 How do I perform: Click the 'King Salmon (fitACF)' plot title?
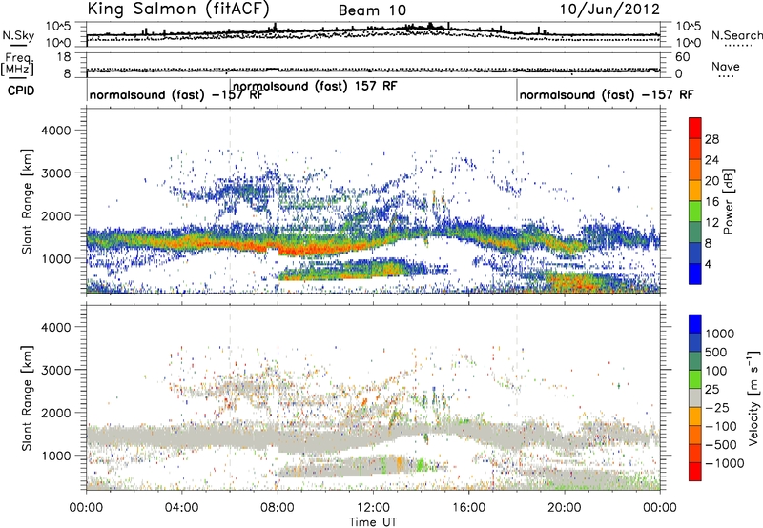178,10
